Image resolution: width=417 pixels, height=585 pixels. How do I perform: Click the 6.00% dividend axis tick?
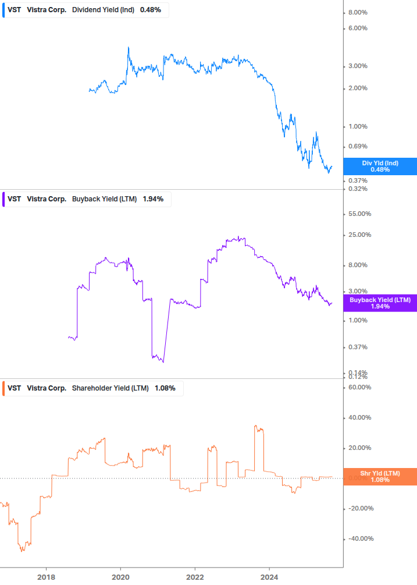[358, 29]
